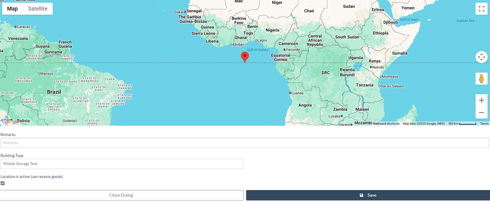Click the Lagos city label on map
The height and width of the screenshot is (202, 490).
(x=262, y=40)
